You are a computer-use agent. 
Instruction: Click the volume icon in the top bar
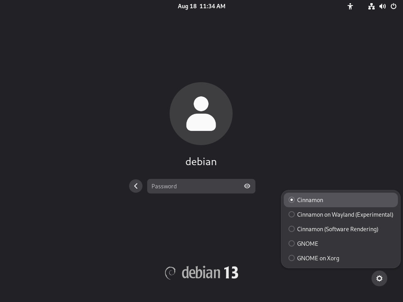pyautogui.click(x=382, y=6)
